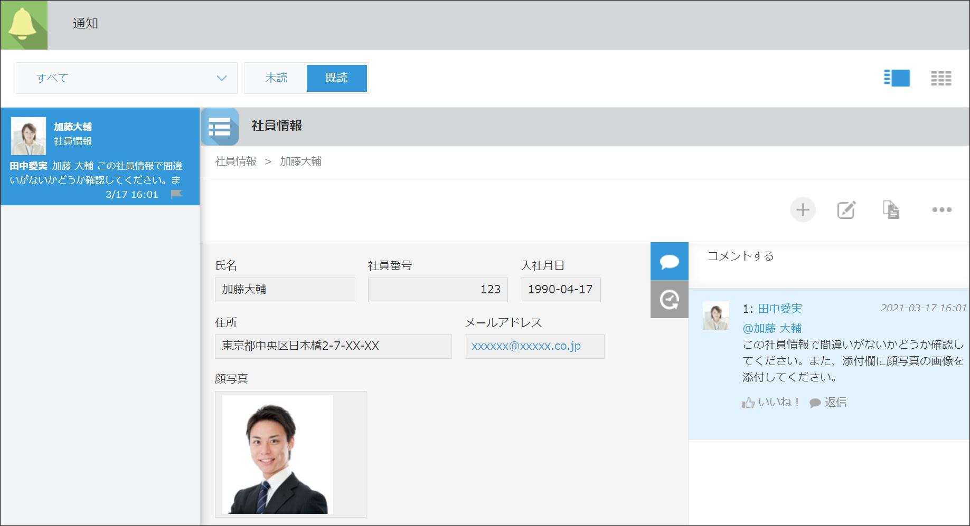The image size is (970, 526).
Task: Click the いいね！ like button
Action: click(771, 403)
